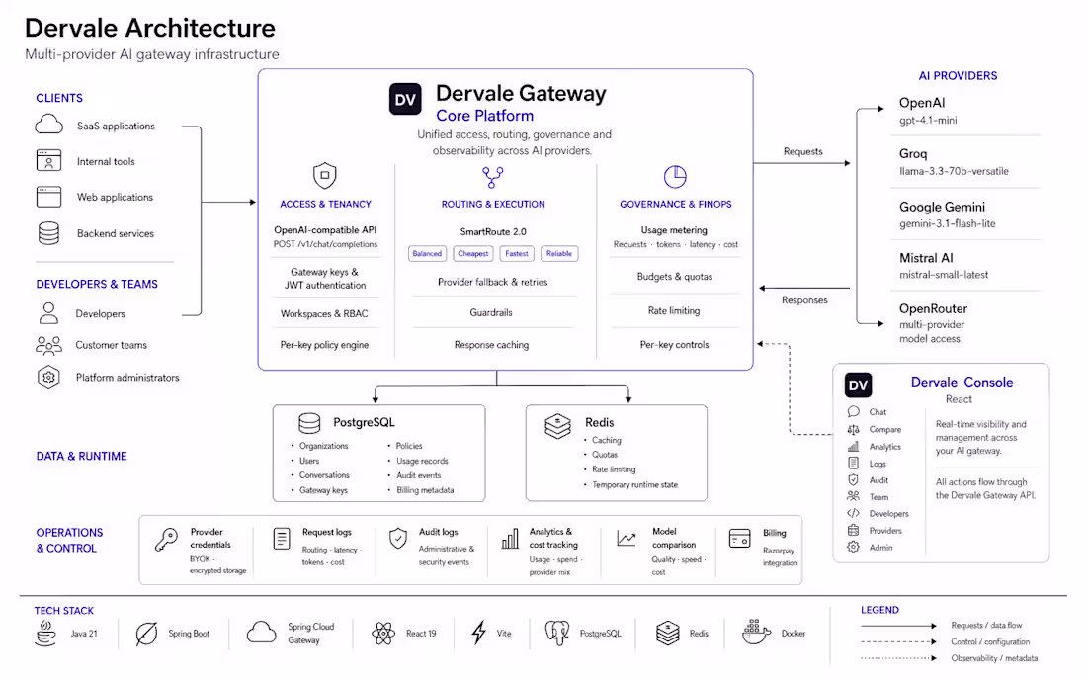The width and height of the screenshot is (1087, 680).
Task: Click the Billing card icon
Action: (740, 538)
